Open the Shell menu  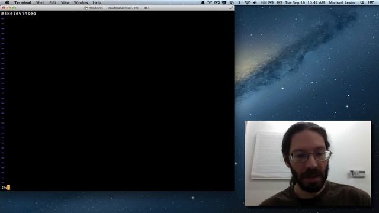click(40, 2)
